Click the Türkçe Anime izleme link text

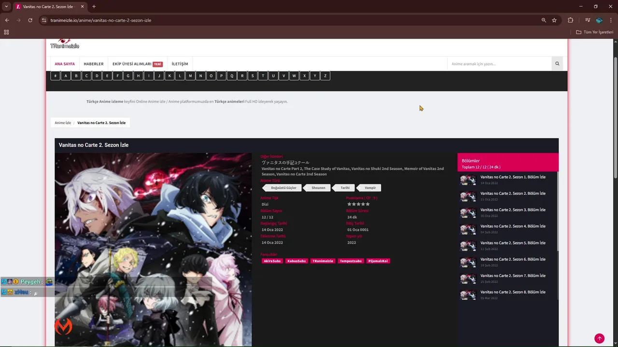point(105,102)
